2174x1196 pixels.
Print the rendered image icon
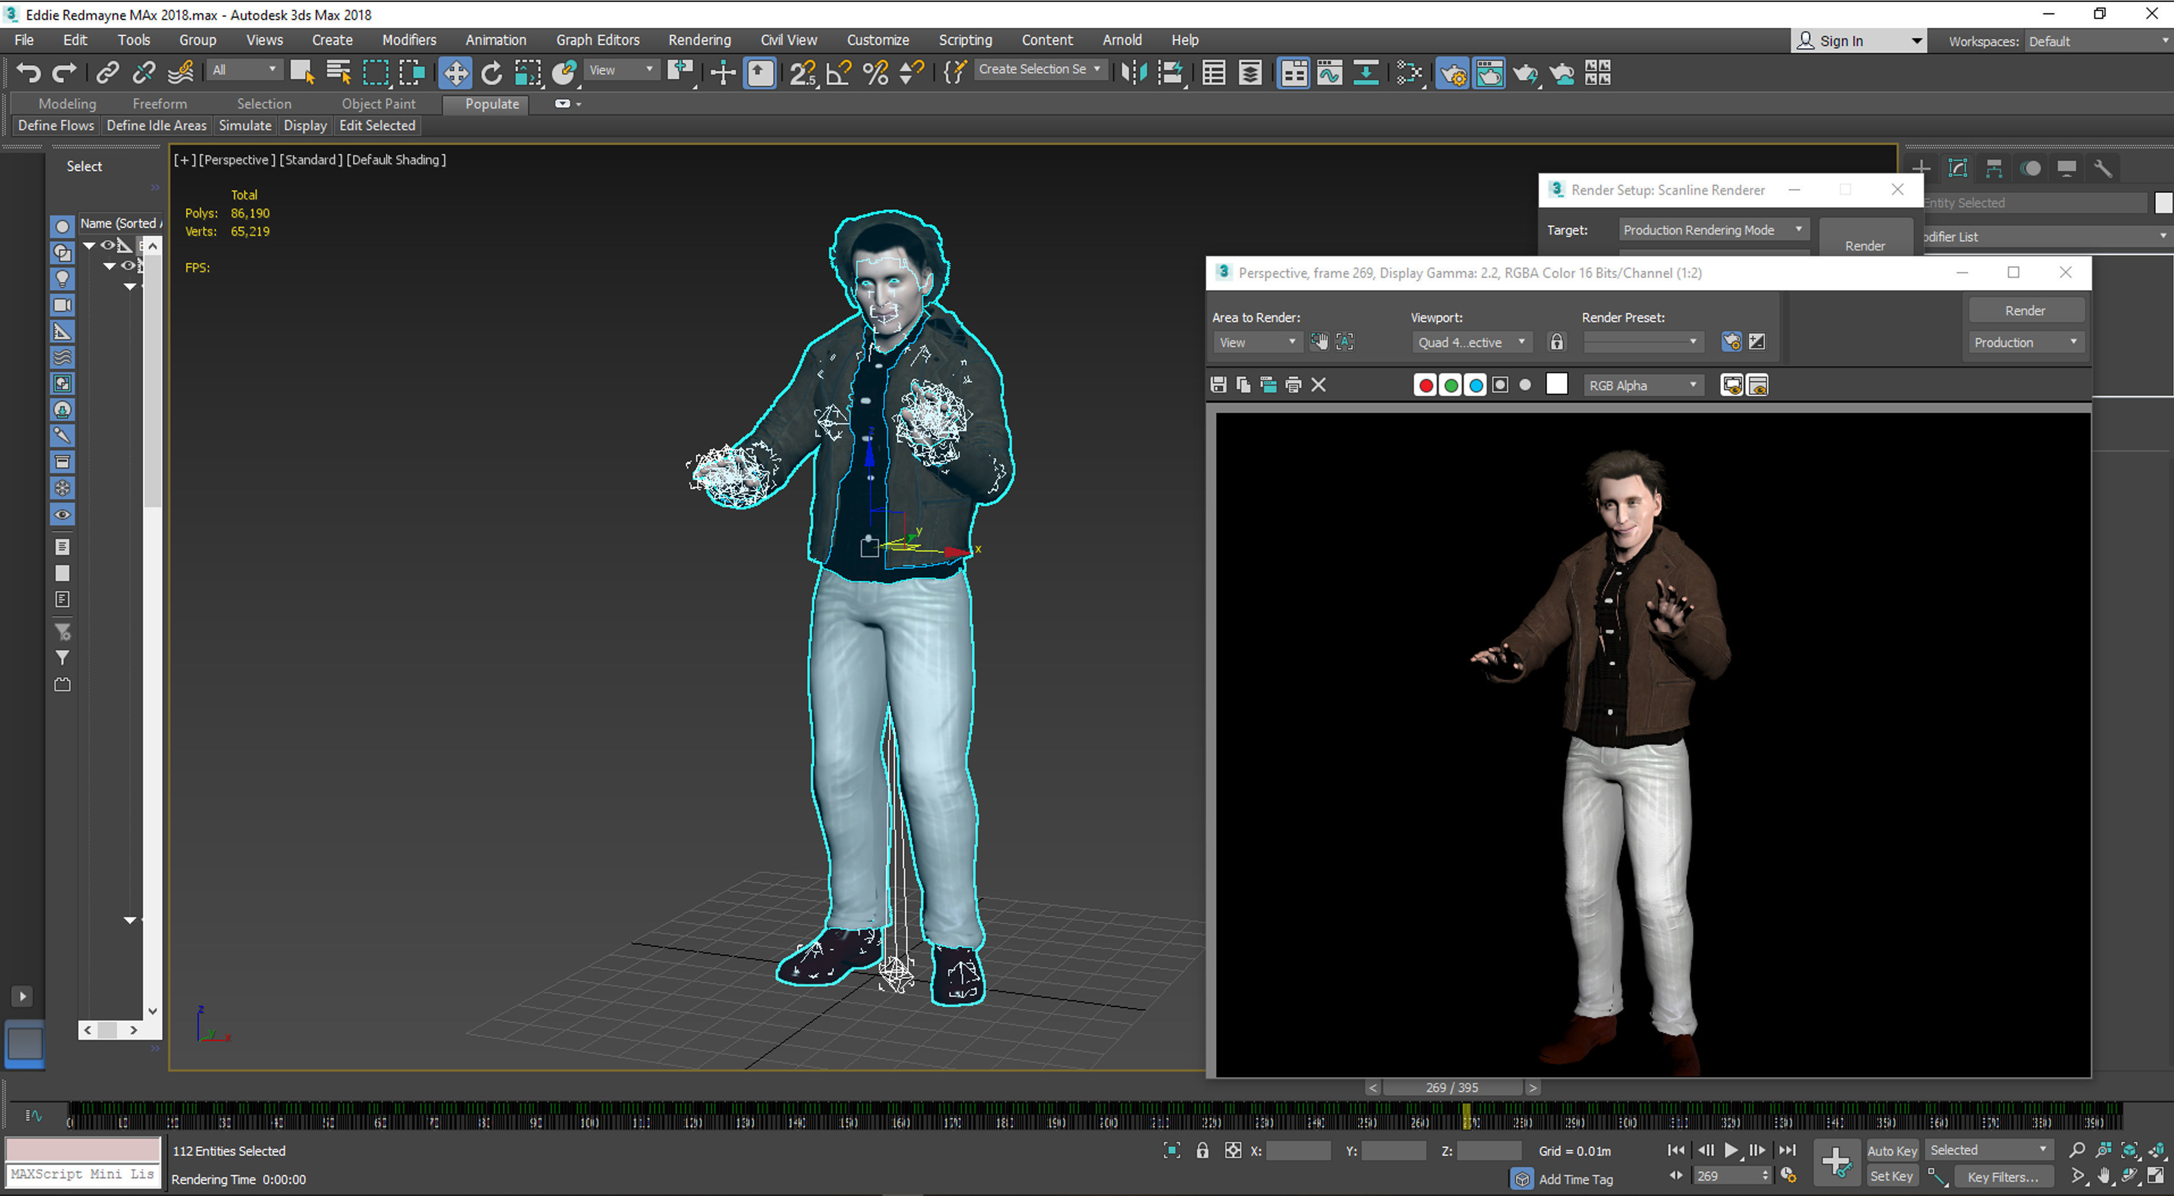pos(1293,385)
